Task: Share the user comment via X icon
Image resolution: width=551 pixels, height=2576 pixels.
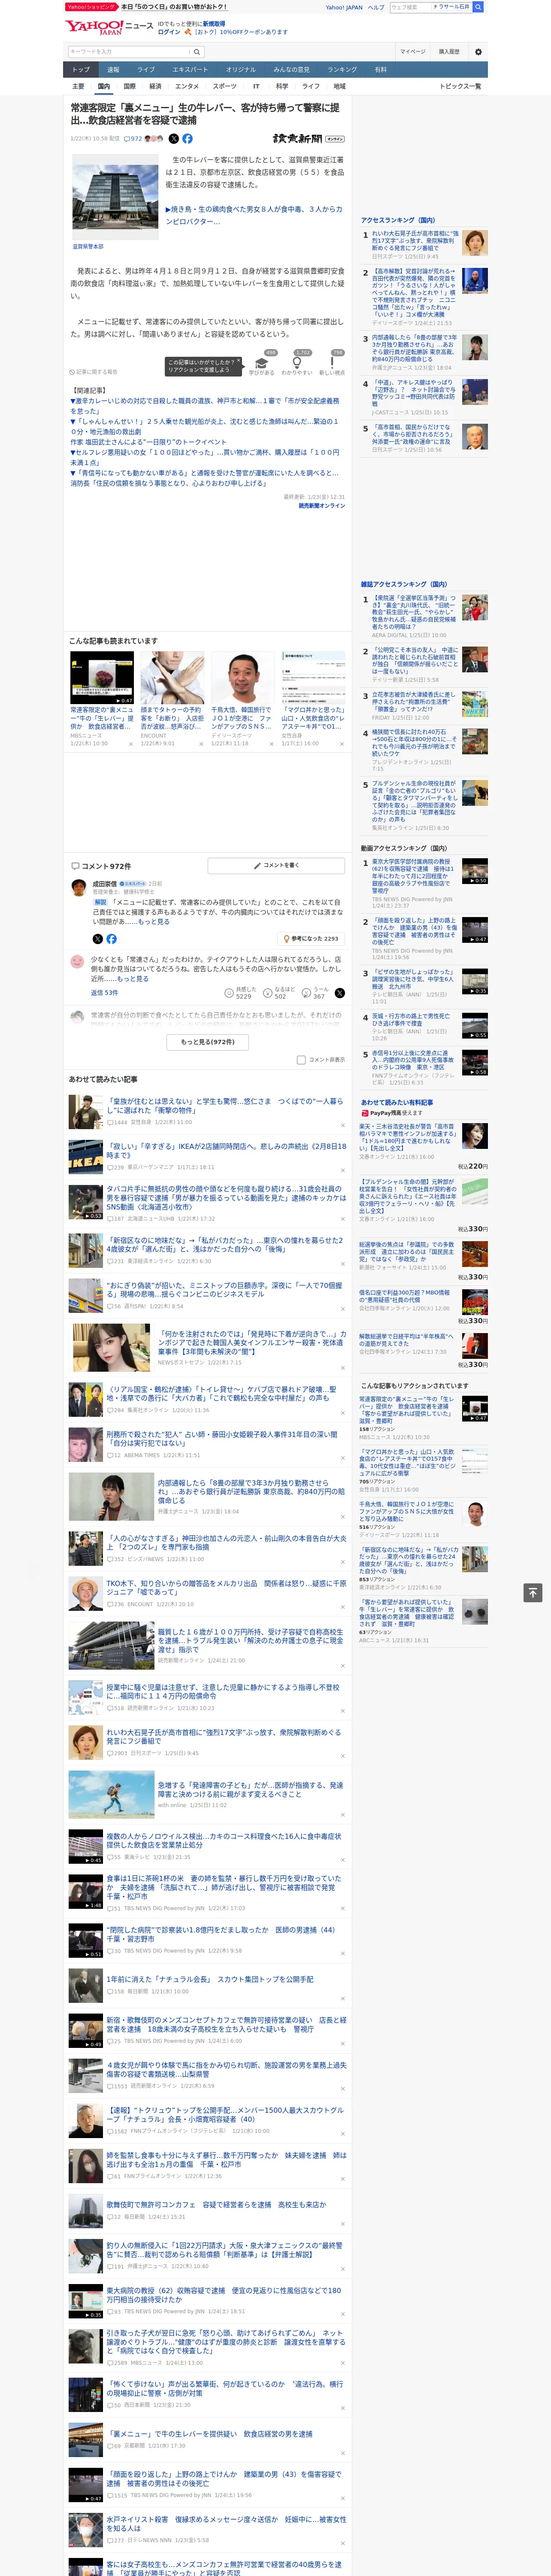Action: tap(340, 993)
